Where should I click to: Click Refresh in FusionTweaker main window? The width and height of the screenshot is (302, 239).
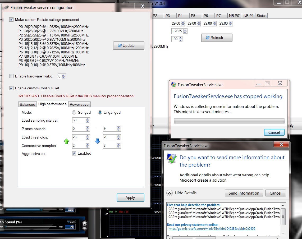tap(217, 38)
